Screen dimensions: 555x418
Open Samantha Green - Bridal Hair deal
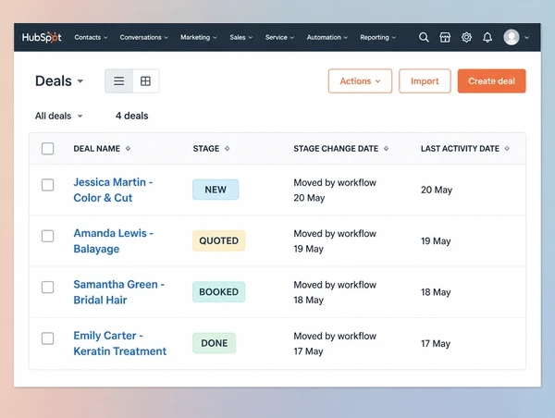point(119,292)
